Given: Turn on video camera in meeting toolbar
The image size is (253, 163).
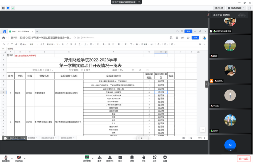Looking at the screenshot, I should point(19,158).
